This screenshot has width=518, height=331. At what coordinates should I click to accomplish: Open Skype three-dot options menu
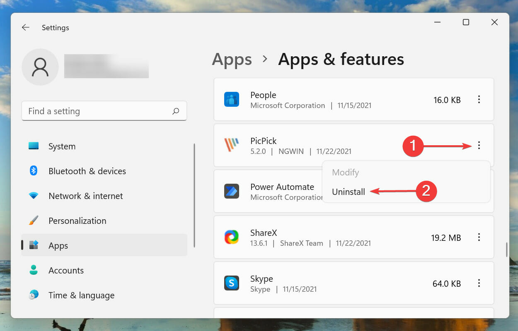coord(479,283)
